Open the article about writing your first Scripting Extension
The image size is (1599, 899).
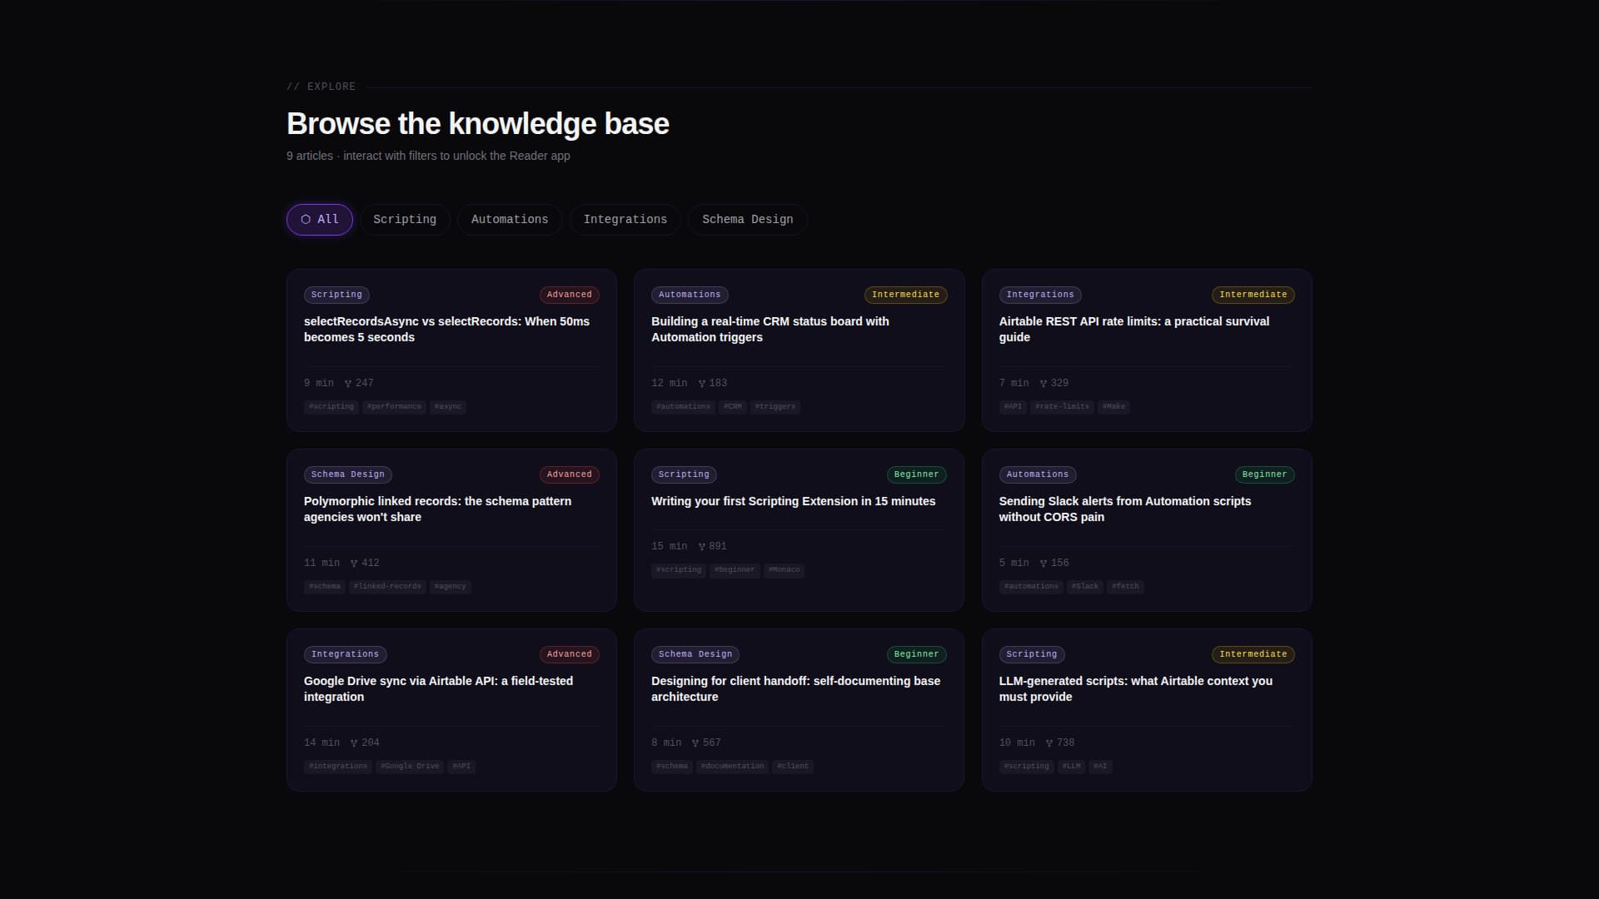tap(792, 501)
